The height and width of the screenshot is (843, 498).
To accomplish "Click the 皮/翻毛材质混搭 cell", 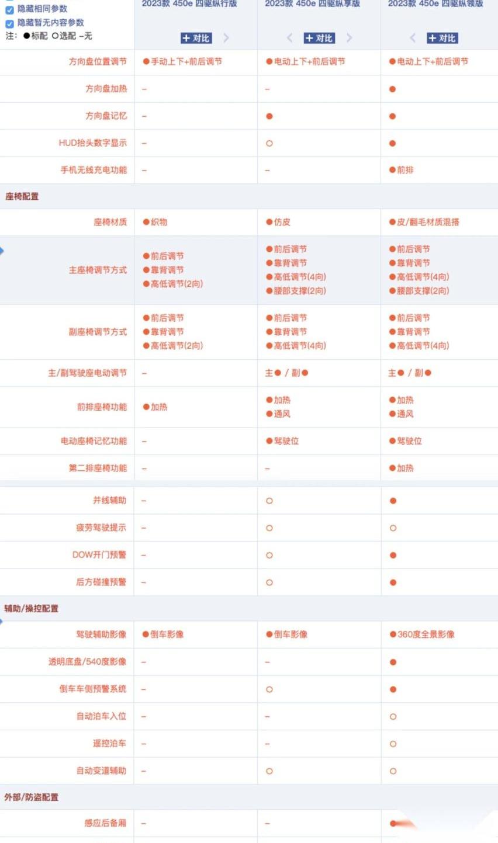I will click(424, 222).
